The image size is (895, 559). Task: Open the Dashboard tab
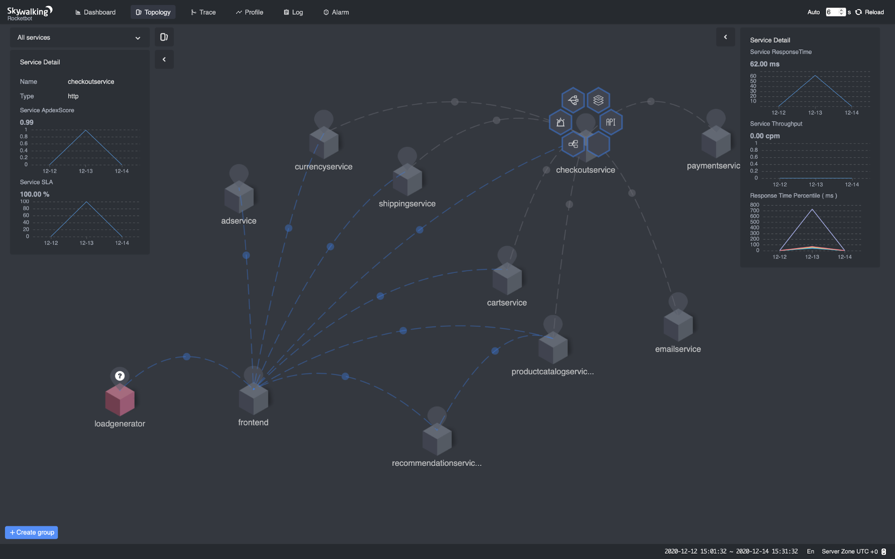(95, 12)
